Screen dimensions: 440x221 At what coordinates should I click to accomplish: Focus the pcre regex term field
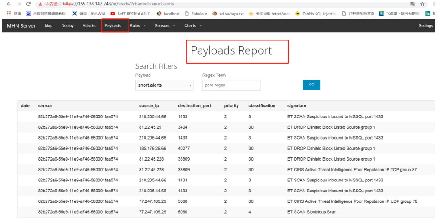pyautogui.click(x=231, y=85)
